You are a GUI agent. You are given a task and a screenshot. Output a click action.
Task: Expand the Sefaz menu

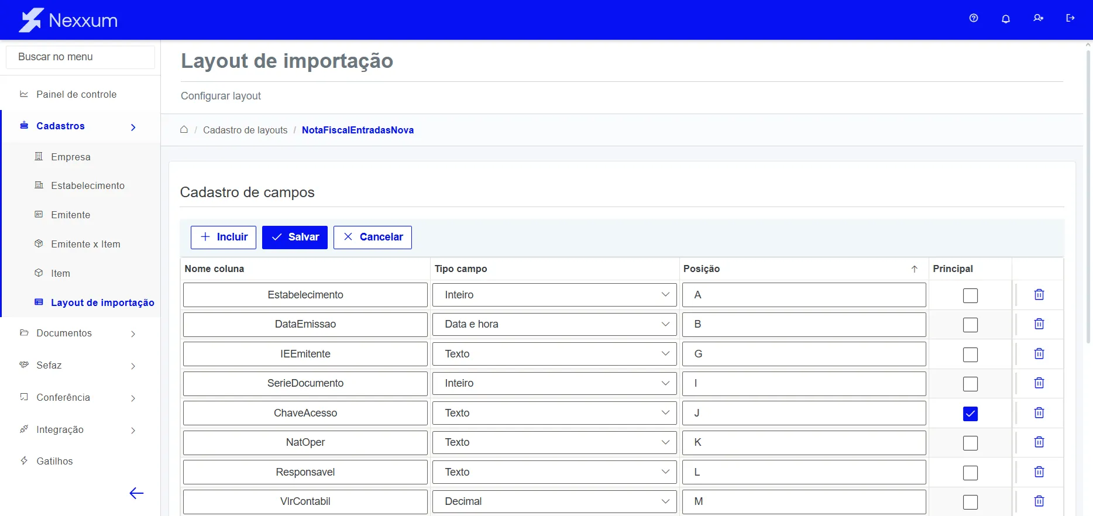(80, 365)
